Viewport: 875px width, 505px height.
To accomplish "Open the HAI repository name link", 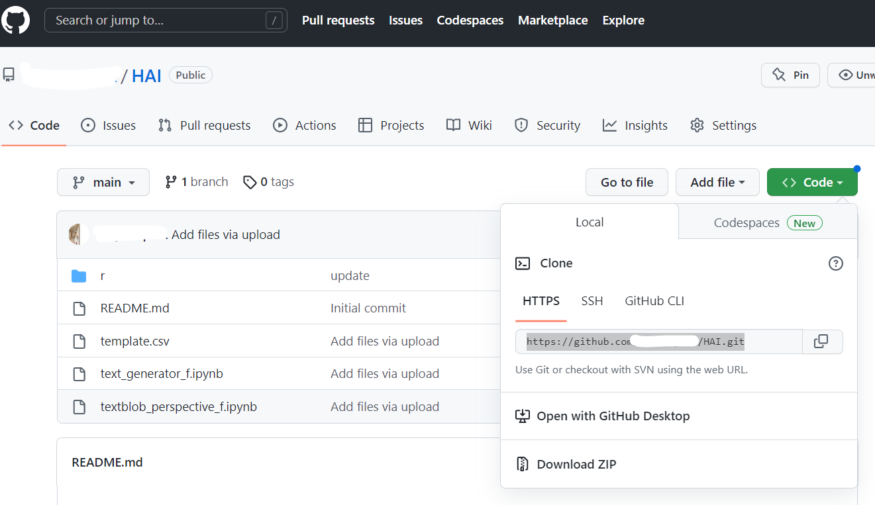I will tap(146, 75).
